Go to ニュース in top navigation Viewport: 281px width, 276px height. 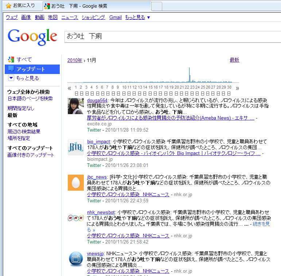pos(70,17)
